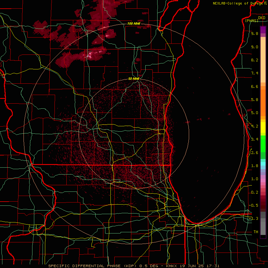268x268 pixels.
Task: Click the 100 NMI range ring label
Action: click(134, 24)
